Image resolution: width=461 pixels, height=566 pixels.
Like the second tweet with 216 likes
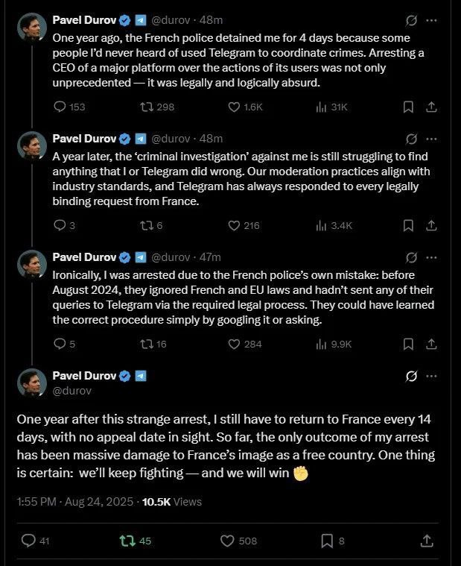(233, 225)
